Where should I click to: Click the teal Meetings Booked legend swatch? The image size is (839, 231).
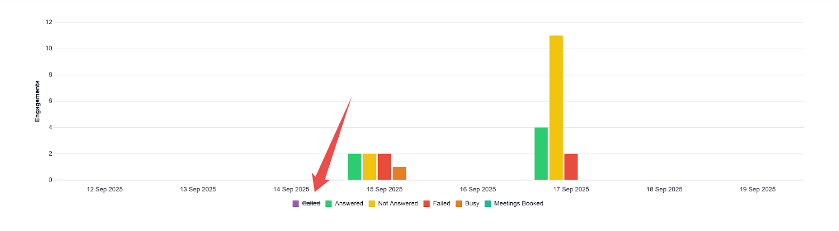point(488,204)
